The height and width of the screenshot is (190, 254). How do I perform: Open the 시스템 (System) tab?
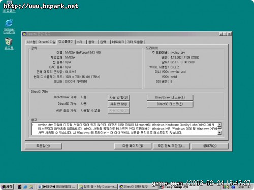pyautogui.click(x=31, y=42)
